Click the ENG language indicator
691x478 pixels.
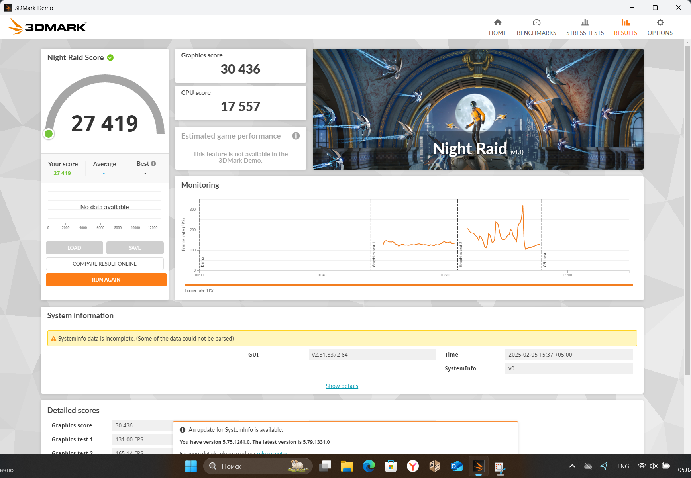pos(623,466)
